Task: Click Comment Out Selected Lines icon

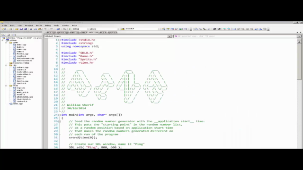Action: point(224,29)
